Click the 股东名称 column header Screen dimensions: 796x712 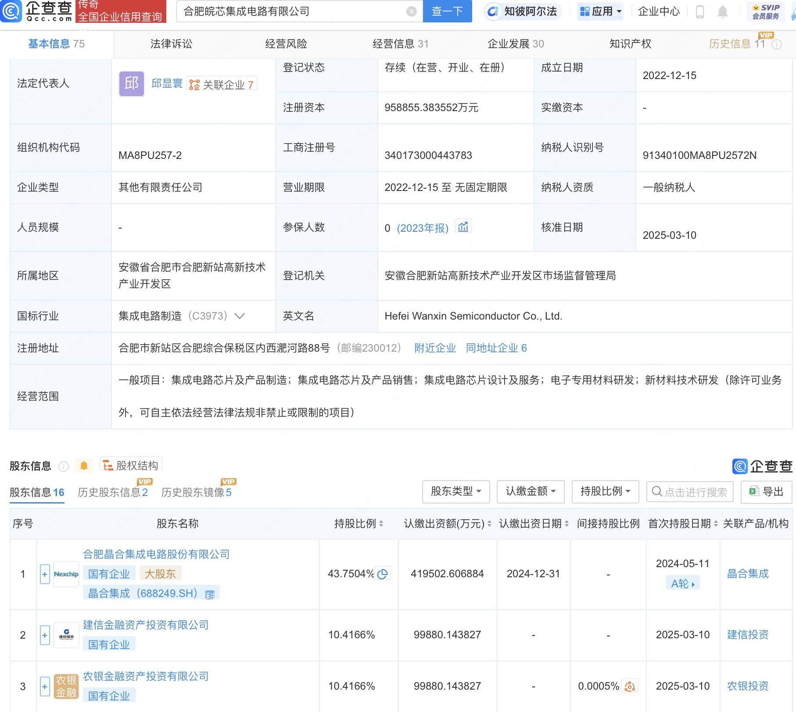pyautogui.click(x=178, y=524)
